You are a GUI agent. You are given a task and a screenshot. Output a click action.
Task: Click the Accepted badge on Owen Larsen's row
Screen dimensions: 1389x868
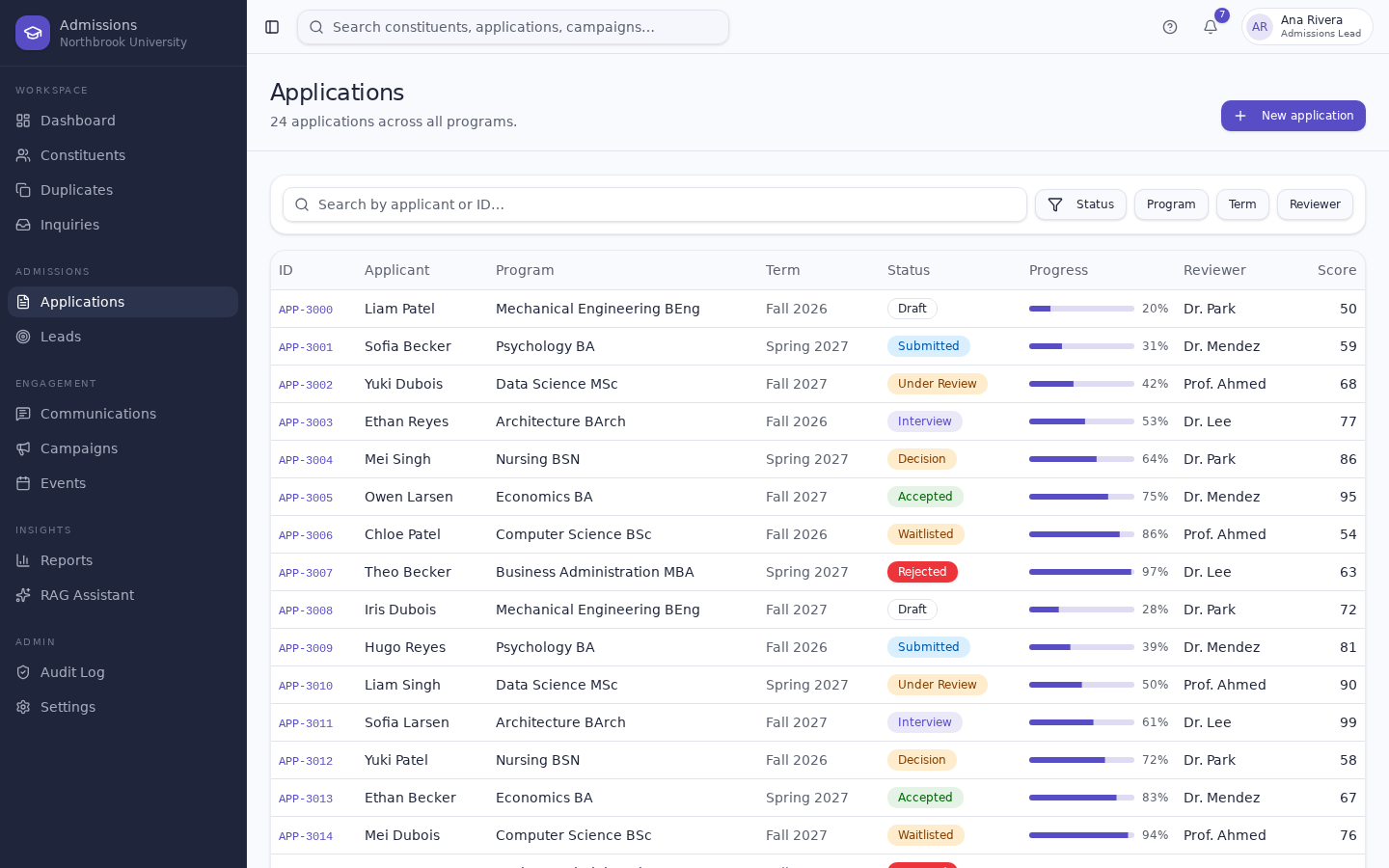[x=925, y=497]
